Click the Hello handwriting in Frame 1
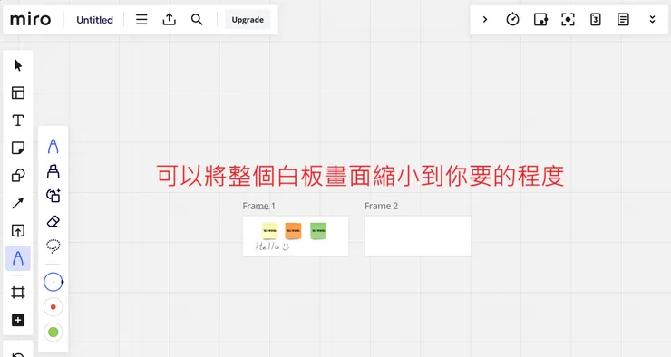 272,246
